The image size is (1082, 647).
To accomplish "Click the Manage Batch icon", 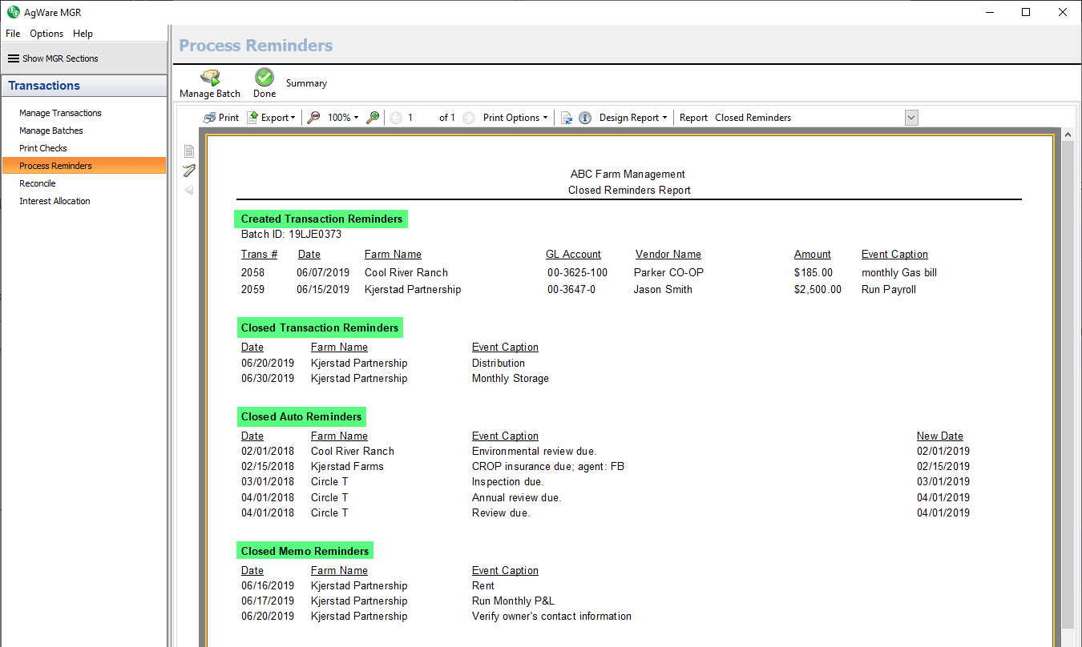I will pyautogui.click(x=210, y=78).
